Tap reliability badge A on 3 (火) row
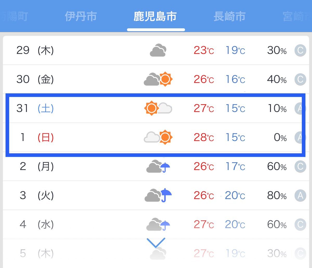Screen dimensions: 312x268 click(x=300, y=195)
